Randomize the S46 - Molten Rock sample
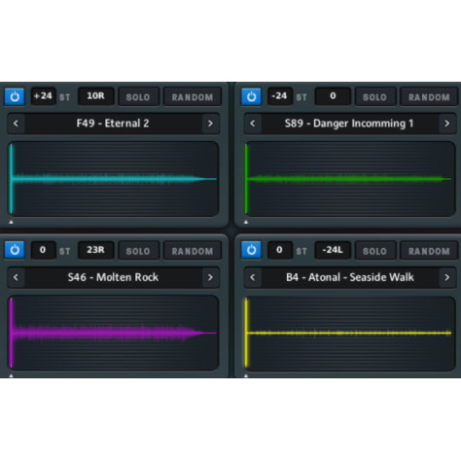 (193, 251)
